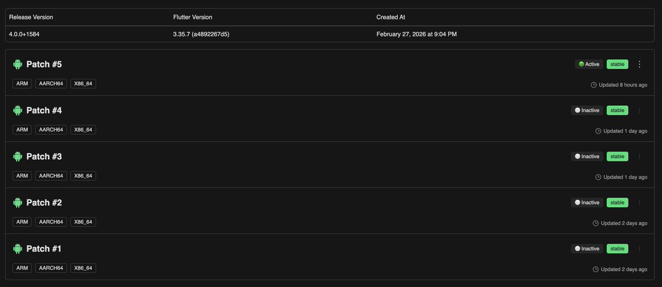The width and height of the screenshot is (662, 287).
Task: Click the clock icon in Patch #5 row
Action: (x=594, y=85)
